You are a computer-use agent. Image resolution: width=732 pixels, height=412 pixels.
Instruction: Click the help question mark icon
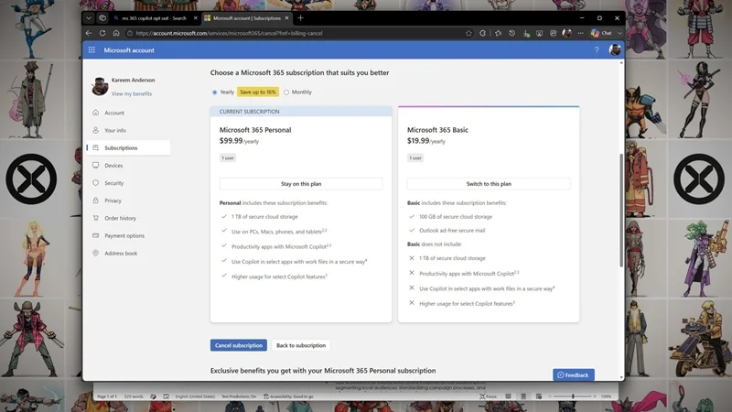point(597,50)
